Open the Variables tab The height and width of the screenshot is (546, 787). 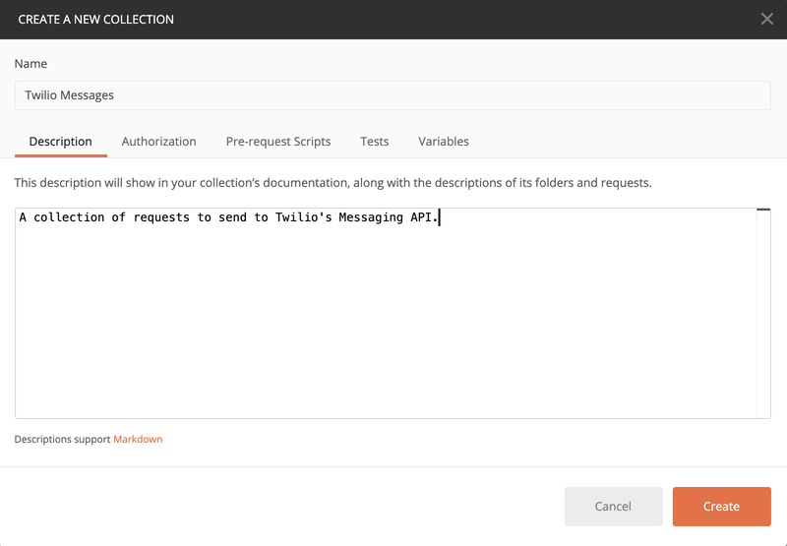point(444,142)
